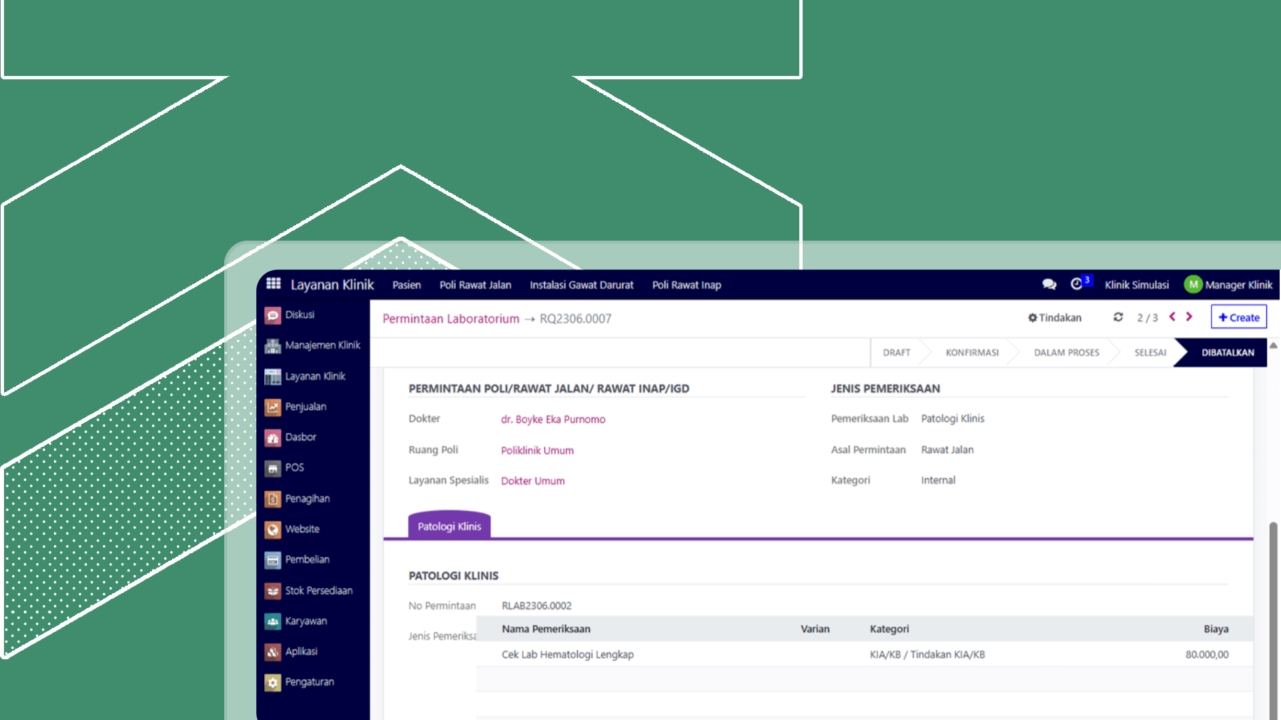Open the POS app icon
This screenshot has height=720, width=1281.
pyautogui.click(x=272, y=468)
